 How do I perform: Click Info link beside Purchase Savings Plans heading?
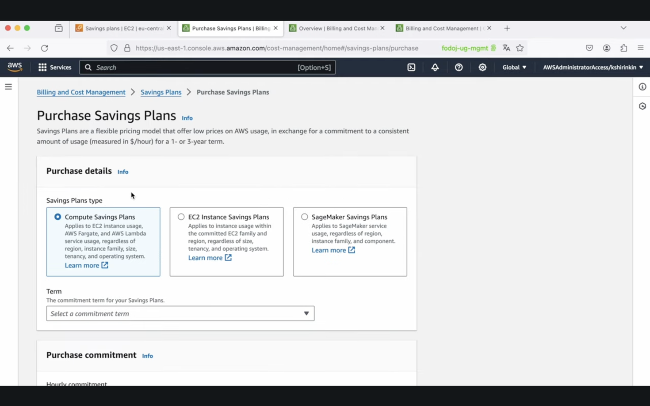pos(187,118)
